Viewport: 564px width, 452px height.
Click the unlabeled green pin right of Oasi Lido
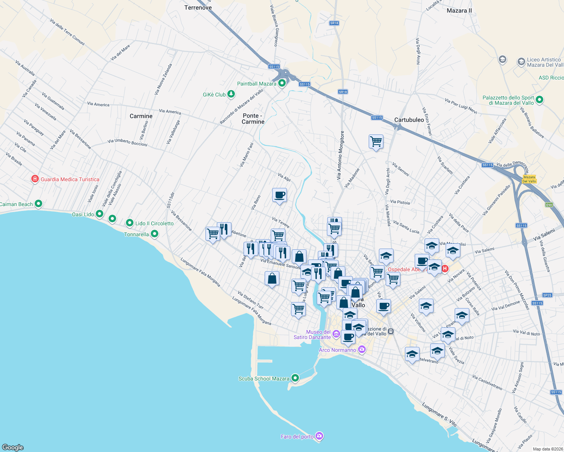click(112, 218)
